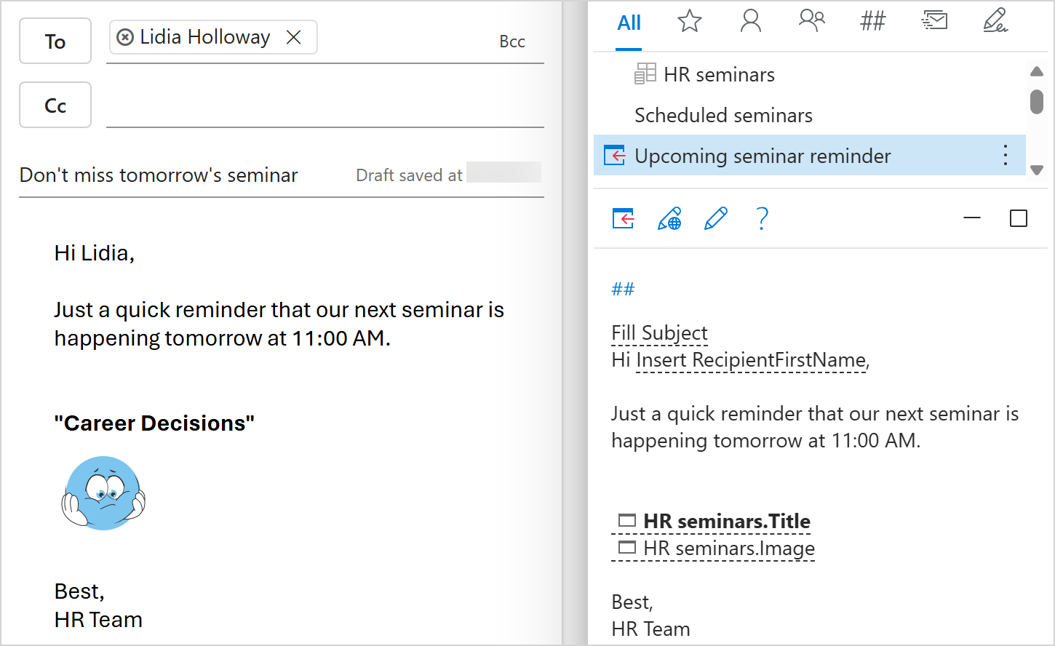Edit the template with the pencil icon
The image size is (1055, 646).
click(716, 218)
